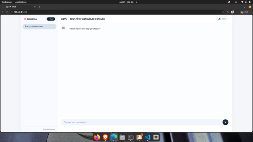Open the Copilot Chat sidebar
Viewport: 253px width, 142px height.
(244, 12)
